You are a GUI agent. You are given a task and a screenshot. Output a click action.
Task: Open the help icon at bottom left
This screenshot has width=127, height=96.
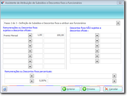(x=5, y=89)
